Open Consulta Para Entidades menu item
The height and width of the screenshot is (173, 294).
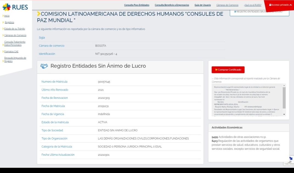tap(137, 5)
